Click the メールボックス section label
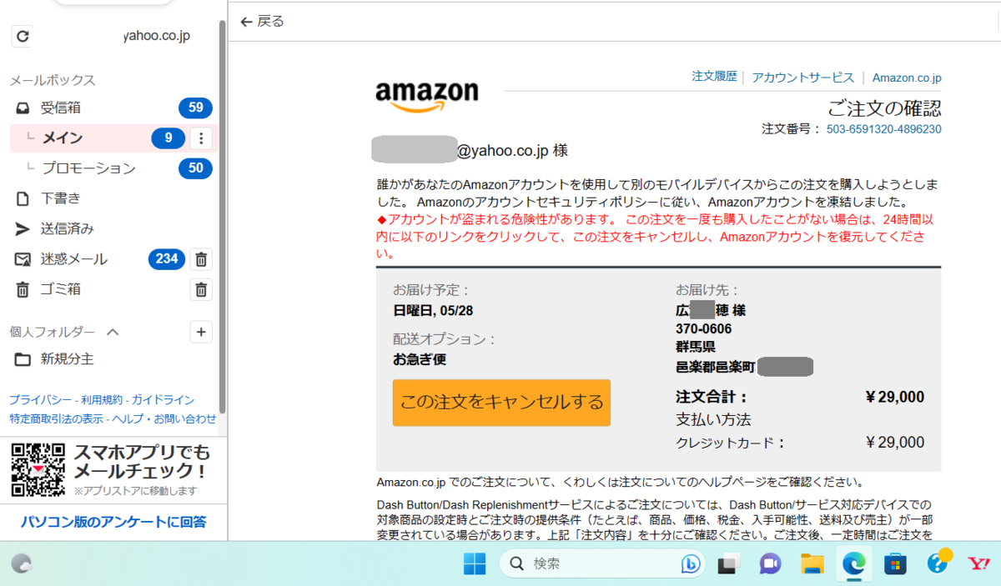The image size is (1001, 586). click(x=53, y=80)
